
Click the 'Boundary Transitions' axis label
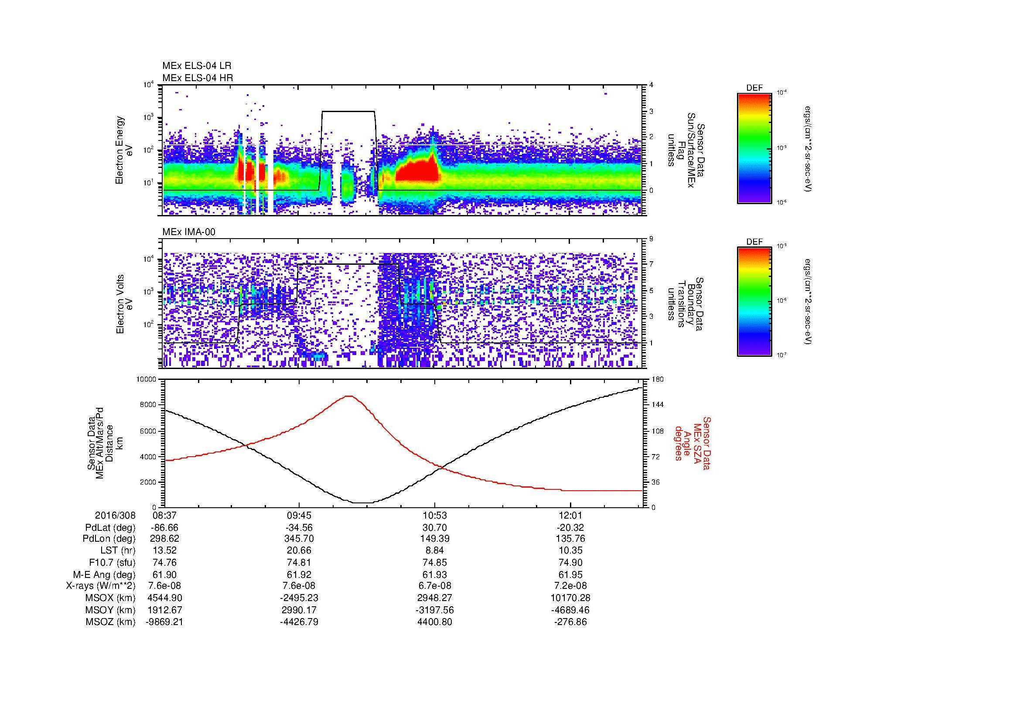click(x=686, y=304)
